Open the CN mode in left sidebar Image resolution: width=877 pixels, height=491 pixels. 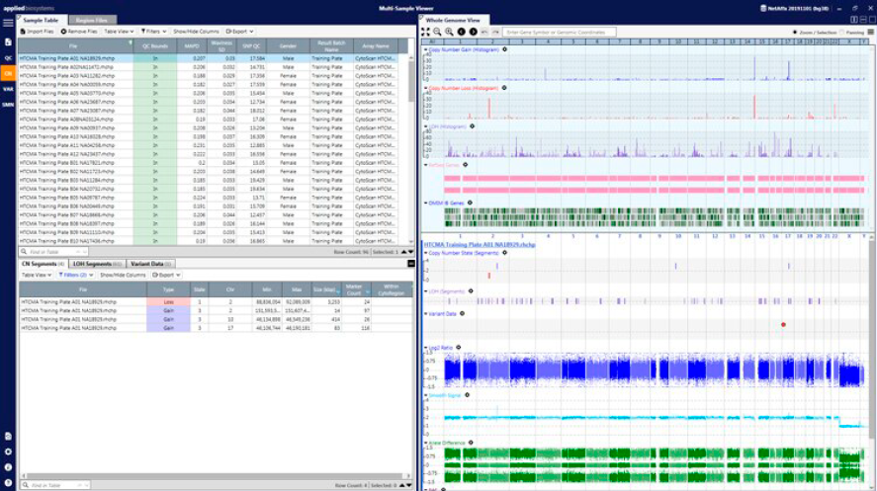click(8, 73)
